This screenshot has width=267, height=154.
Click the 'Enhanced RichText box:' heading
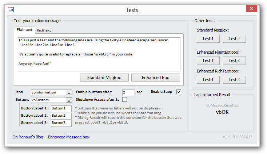pyautogui.click(x=218, y=71)
